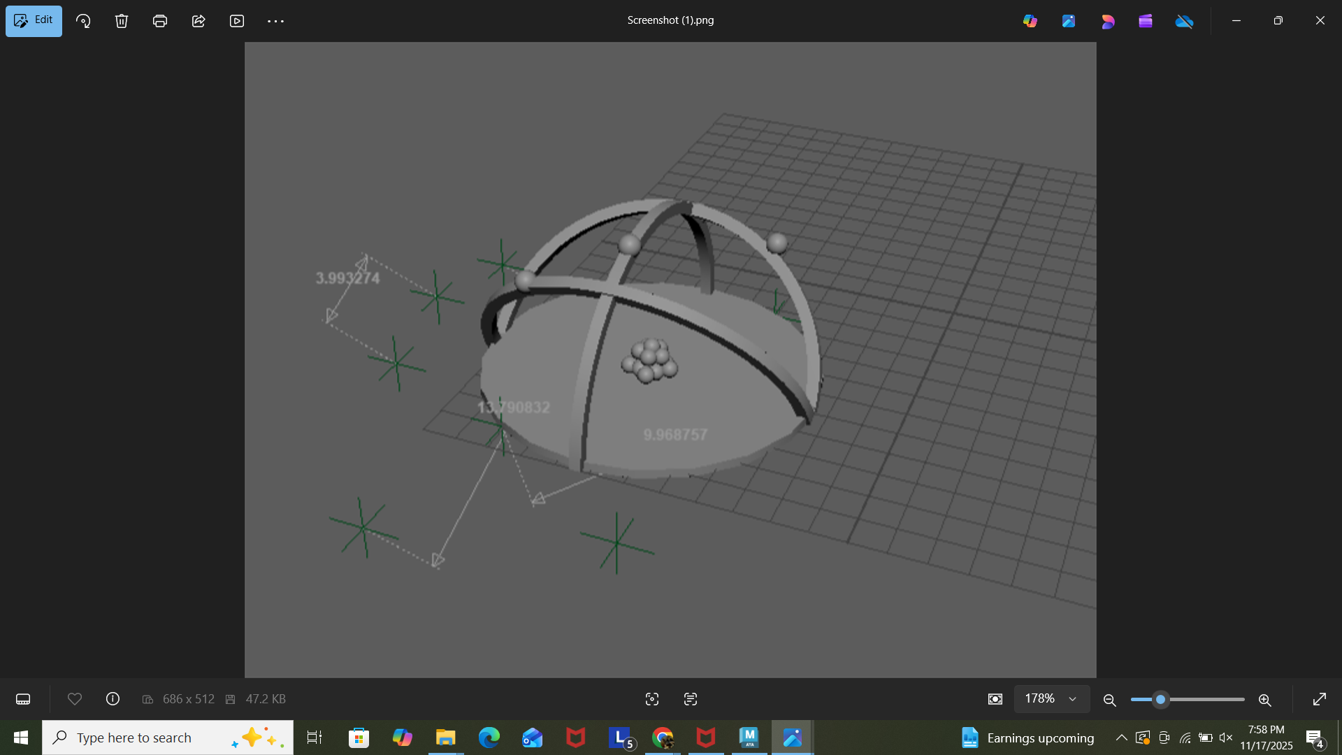This screenshot has height=755, width=1342.
Task: Click the Photos app taskbar icon
Action: click(x=793, y=738)
